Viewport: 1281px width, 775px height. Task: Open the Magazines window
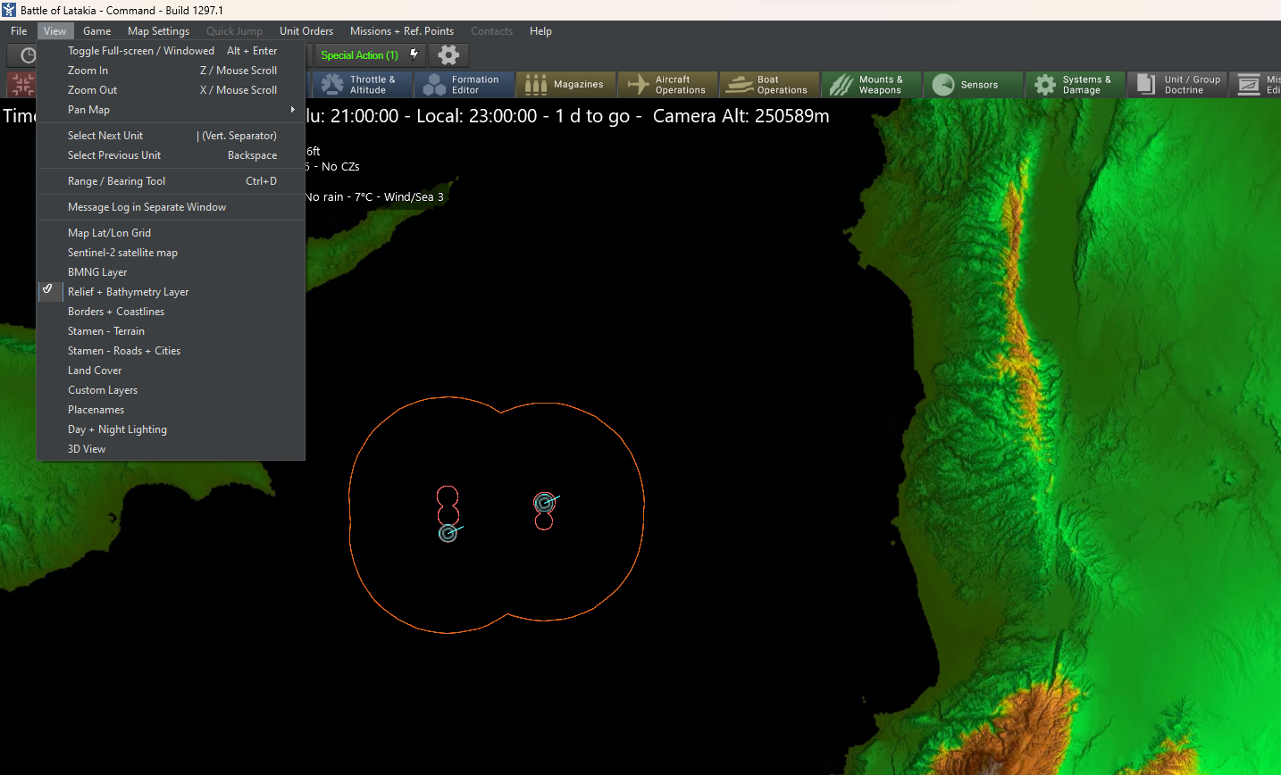(x=566, y=85)
